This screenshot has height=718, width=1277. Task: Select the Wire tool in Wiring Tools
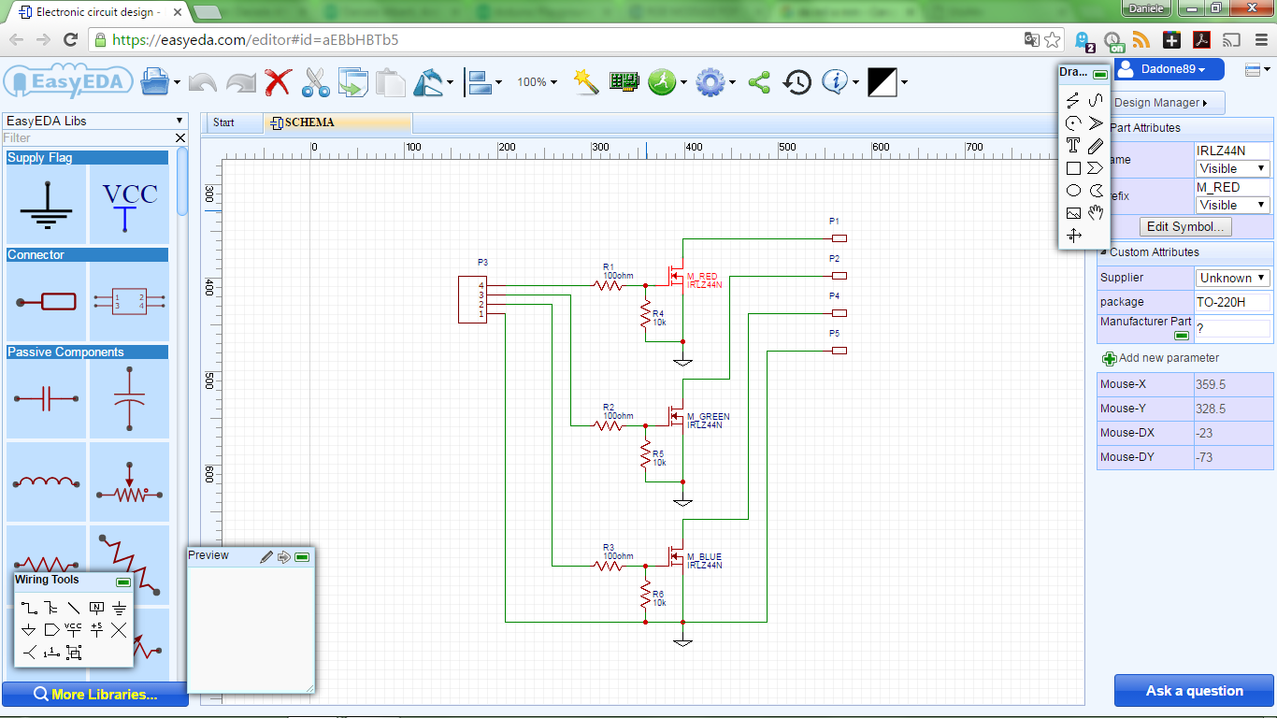(29, 608)
